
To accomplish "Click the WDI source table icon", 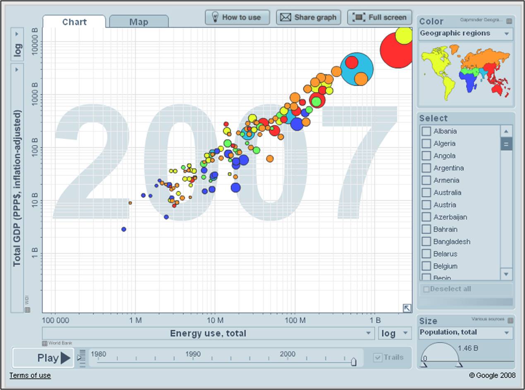I will click(x=27, y=310).
